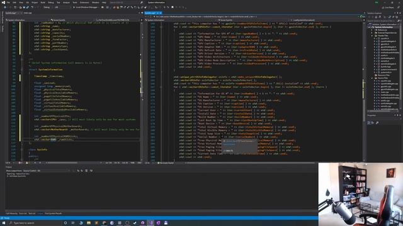Open Microsoft Edge from the taskbar
The image size is (403, 226).
click(81, 223)
